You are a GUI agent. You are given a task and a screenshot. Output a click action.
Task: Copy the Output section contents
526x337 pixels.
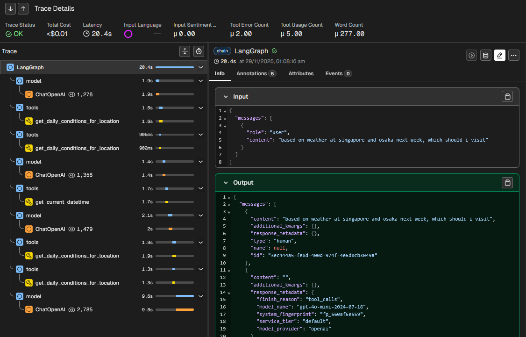coord(507,182)
